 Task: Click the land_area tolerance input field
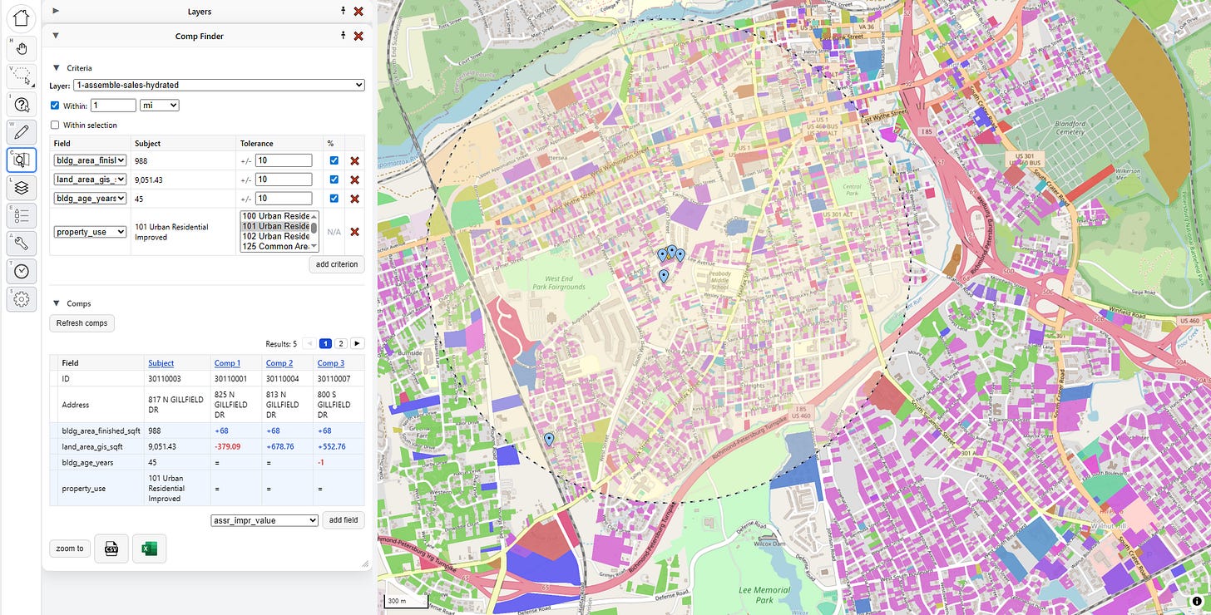pos(284,180)
